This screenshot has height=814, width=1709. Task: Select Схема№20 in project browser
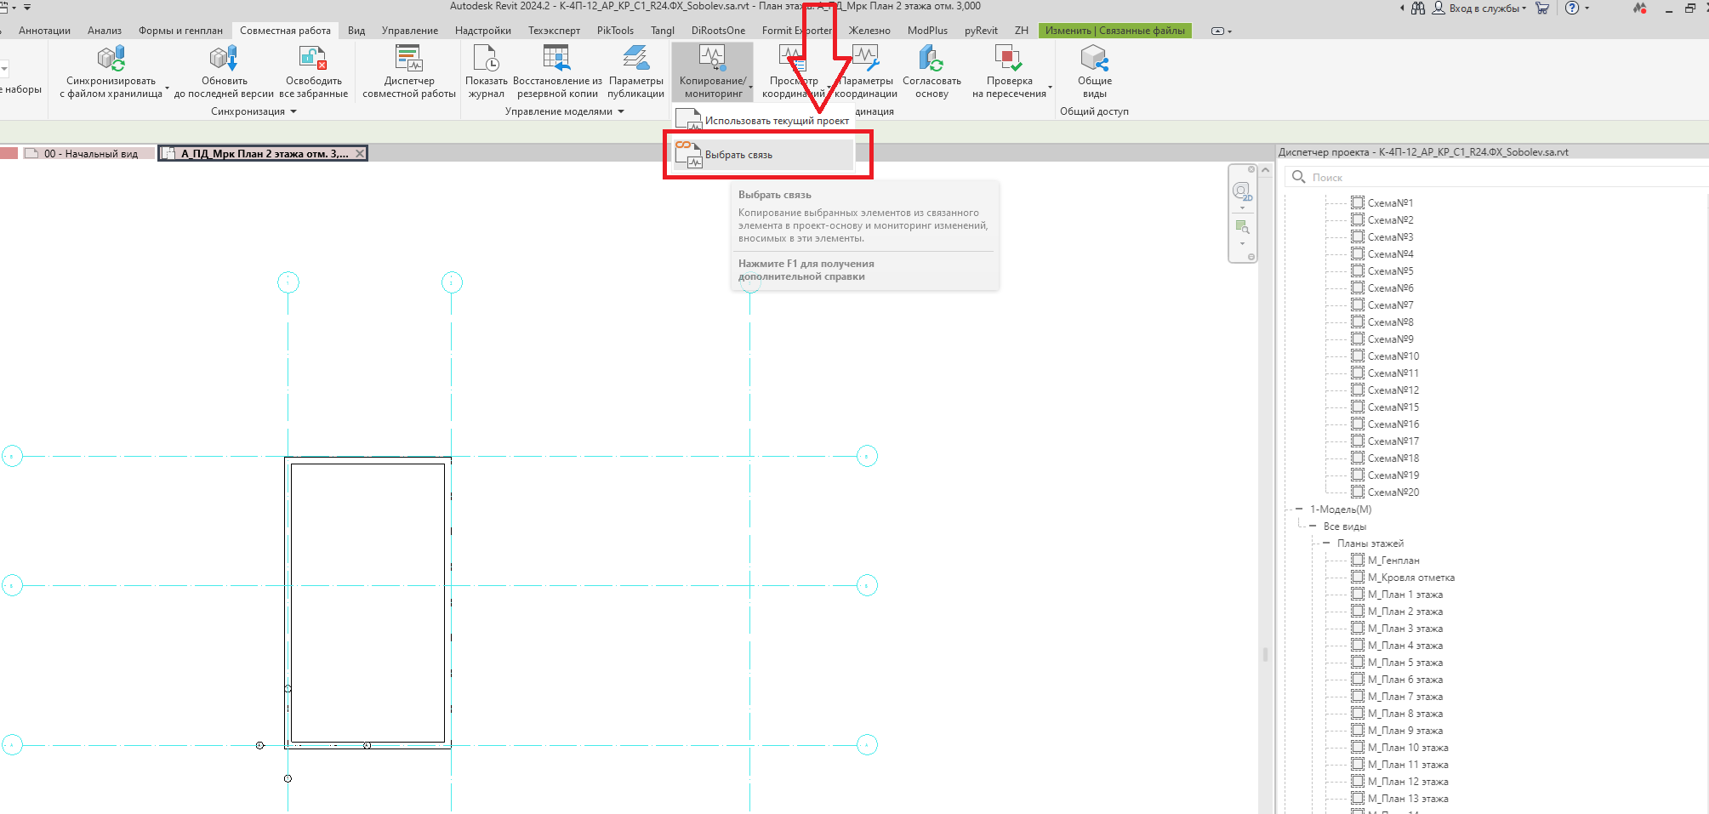tap(1393, 492)
